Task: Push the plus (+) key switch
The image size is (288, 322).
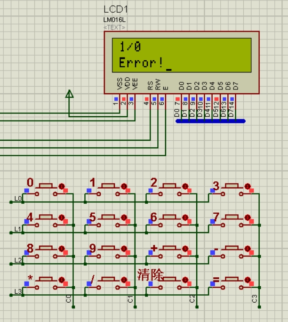Action: (x=169, y=248)
